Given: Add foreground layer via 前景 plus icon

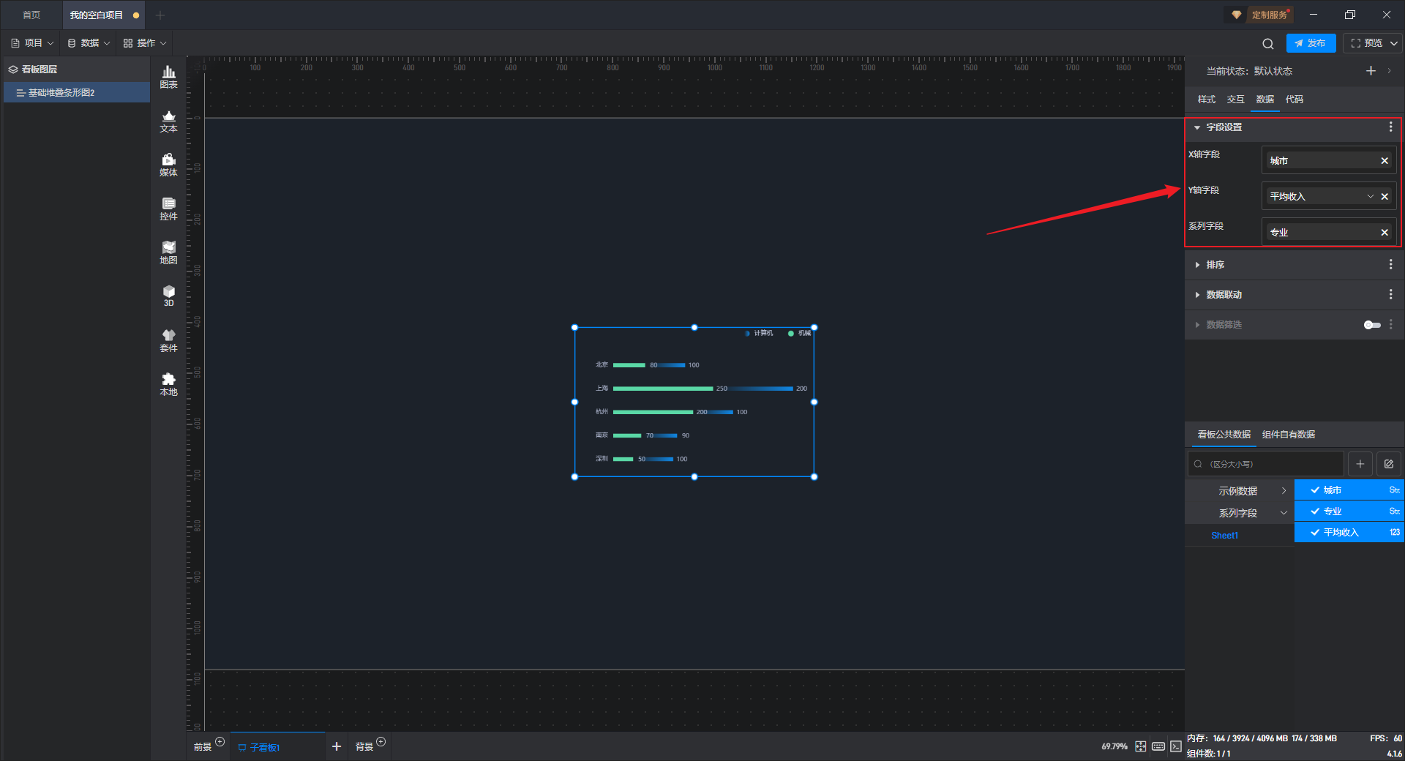Looking at the screenshot, I should tap(220, 742).
